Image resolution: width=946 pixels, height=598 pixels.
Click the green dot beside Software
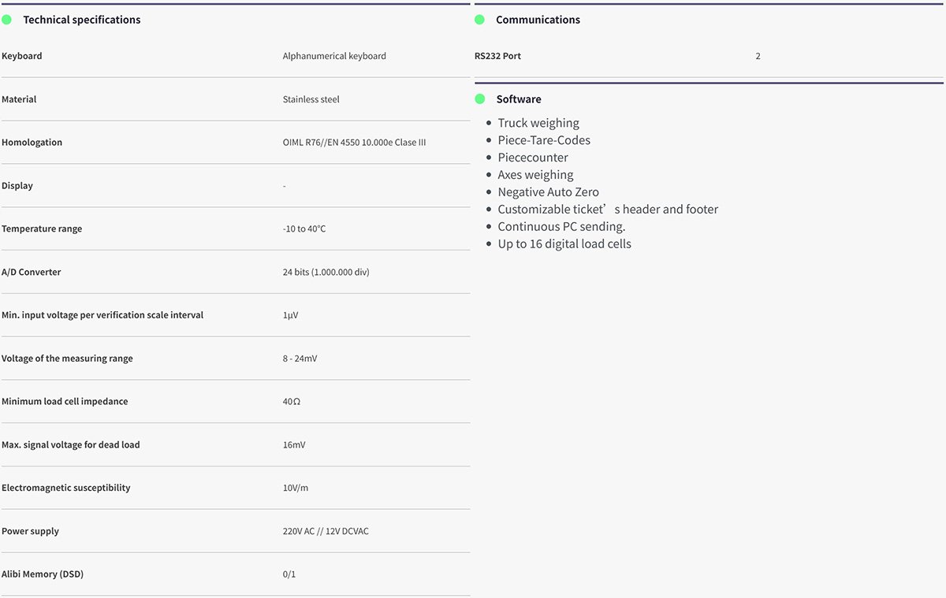pos(479,99)
